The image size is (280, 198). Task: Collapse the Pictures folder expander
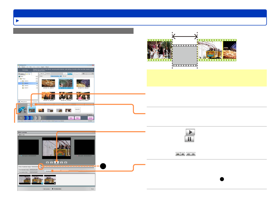click(x=19, y=79)
